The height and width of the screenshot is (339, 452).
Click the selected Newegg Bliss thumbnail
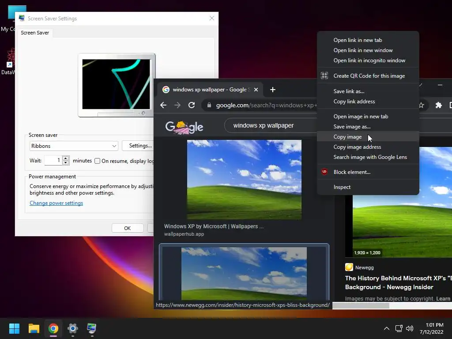pos(244,273)
